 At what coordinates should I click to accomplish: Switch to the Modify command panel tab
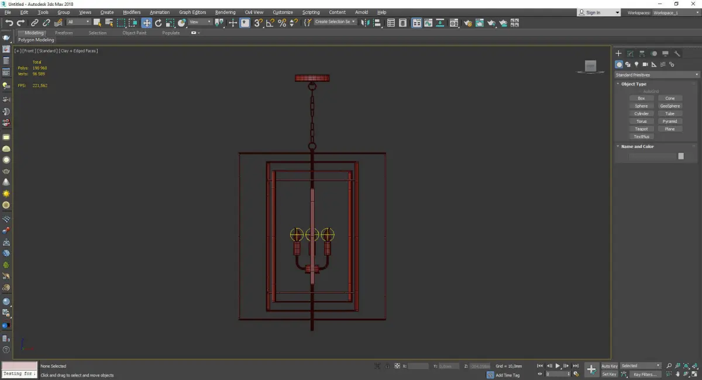pos(630,53)
